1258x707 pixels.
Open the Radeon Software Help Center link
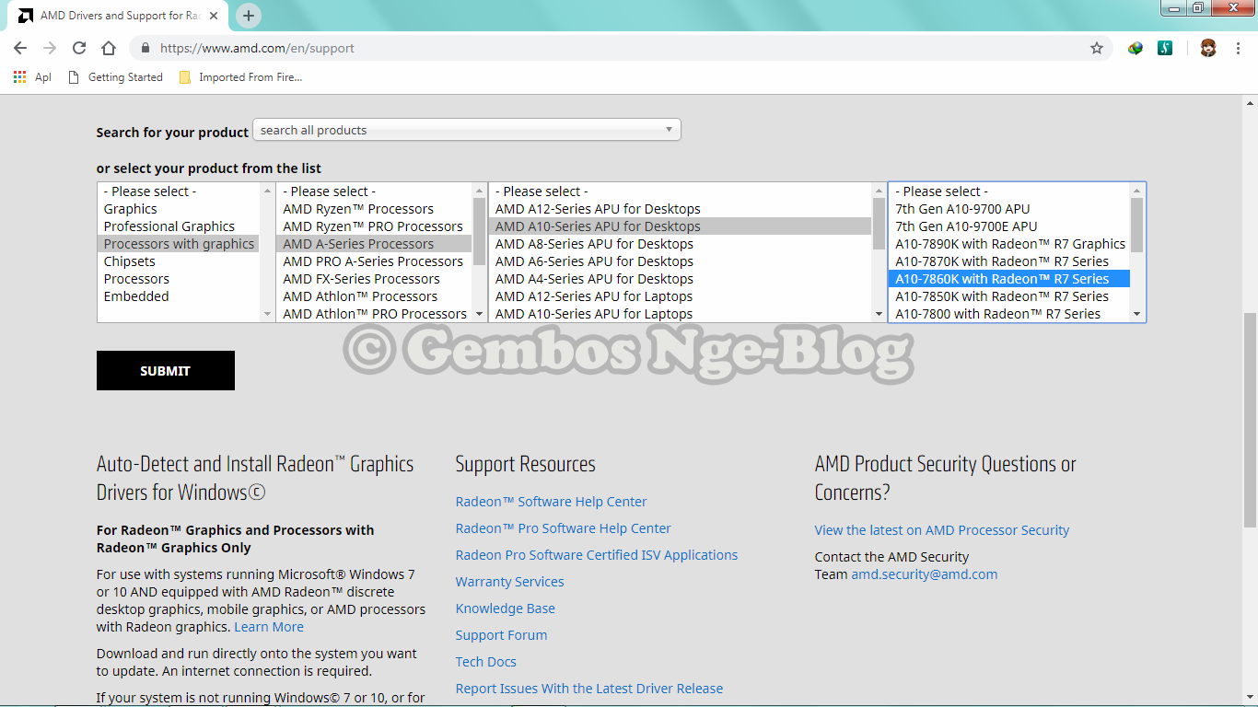[550, 501]
